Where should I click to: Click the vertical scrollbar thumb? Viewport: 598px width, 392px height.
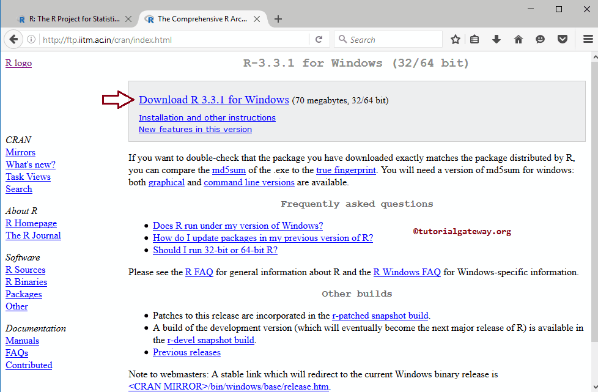(x=594, y=202)
